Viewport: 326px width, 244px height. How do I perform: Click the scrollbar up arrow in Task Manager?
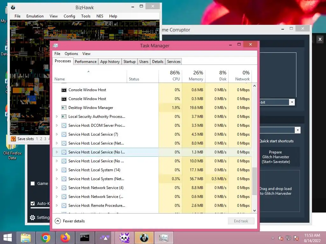254,86
